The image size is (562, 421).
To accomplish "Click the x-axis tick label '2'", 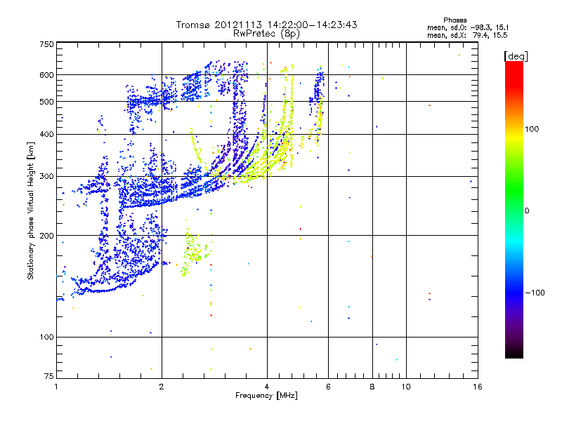I will (162, 387).
